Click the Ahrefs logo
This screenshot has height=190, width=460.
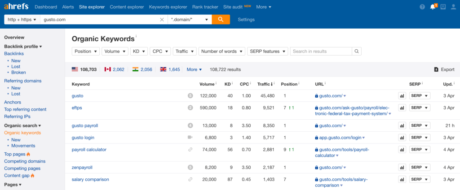17,7
